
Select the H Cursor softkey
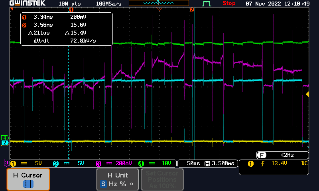(x=28, y=179)
